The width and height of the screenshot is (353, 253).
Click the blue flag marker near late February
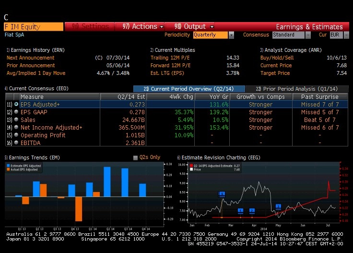pos(222,194)
